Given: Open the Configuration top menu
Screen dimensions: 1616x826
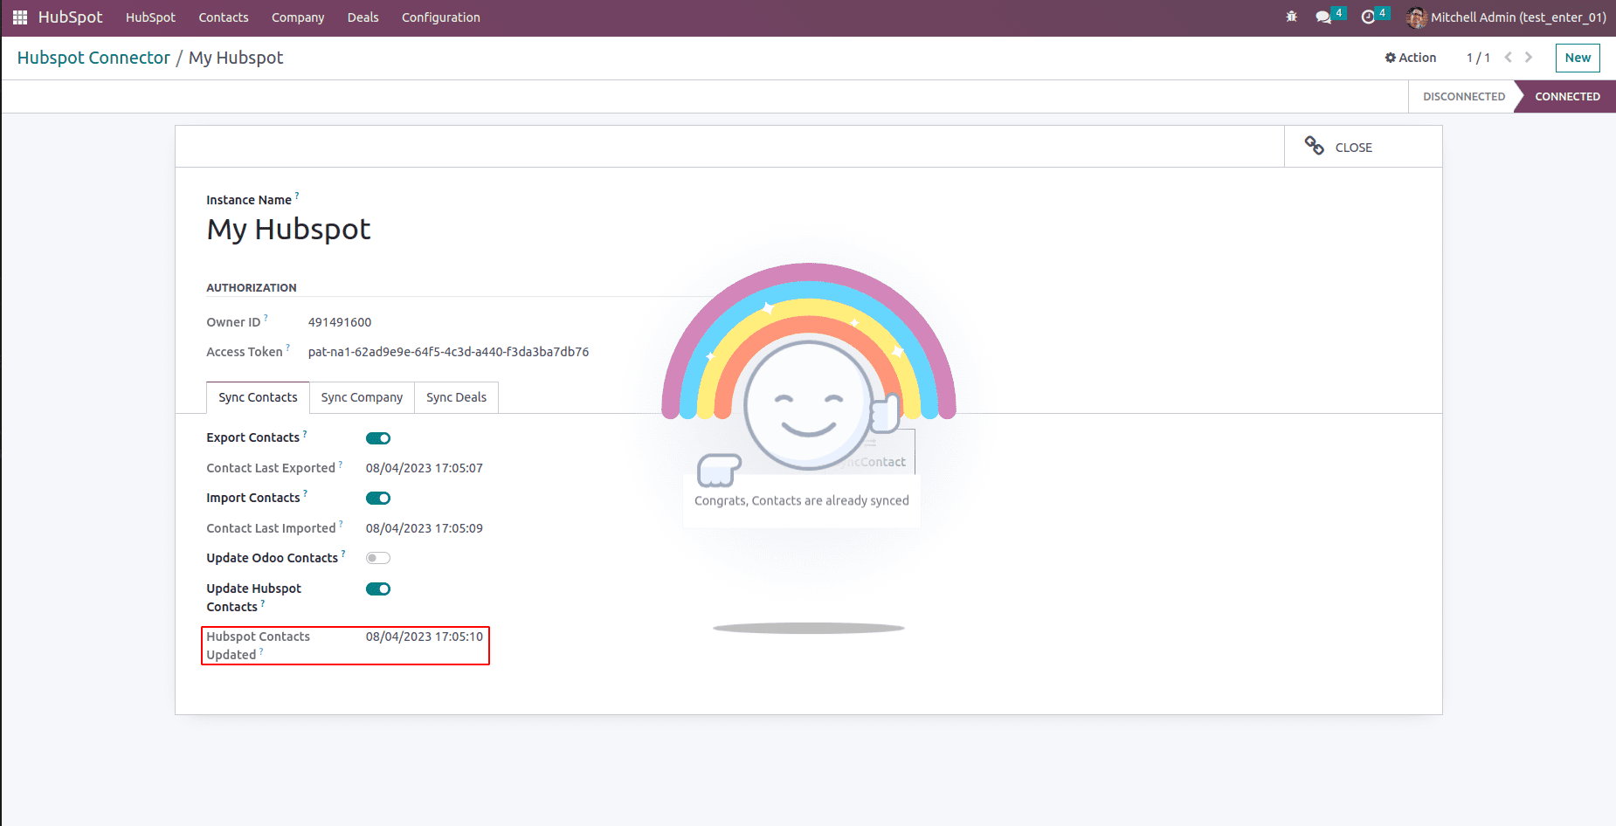Looking at the screenshot, I should click(441, 17).
